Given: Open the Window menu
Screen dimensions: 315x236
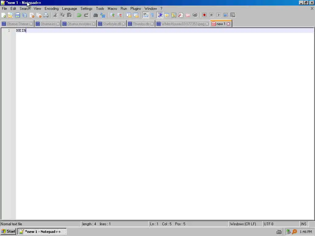Looking at the screenshot, I should tap(150, 8).
